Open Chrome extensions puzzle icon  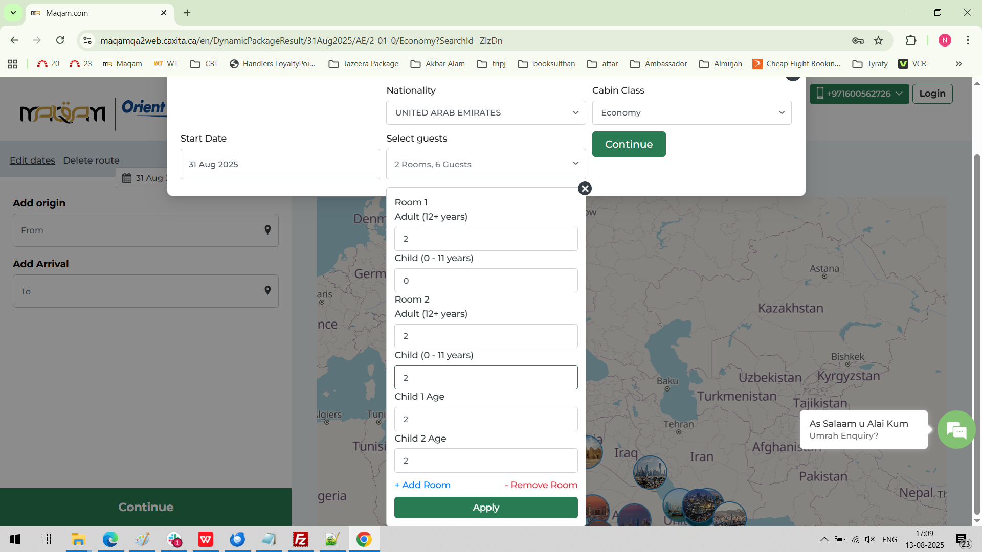click(x=911, y=41)
